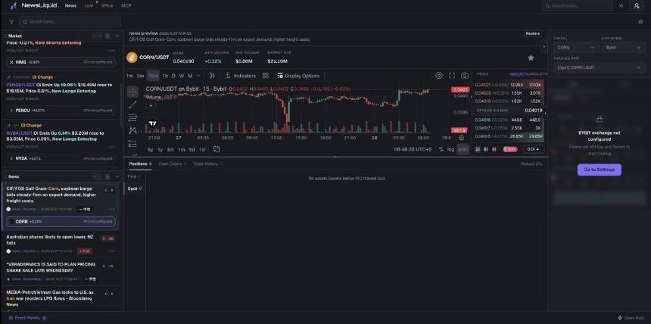Open Event Panels in bottom bar
This screenshot has height=324, width=651.
pyautogui.click(x=27, y=318)
